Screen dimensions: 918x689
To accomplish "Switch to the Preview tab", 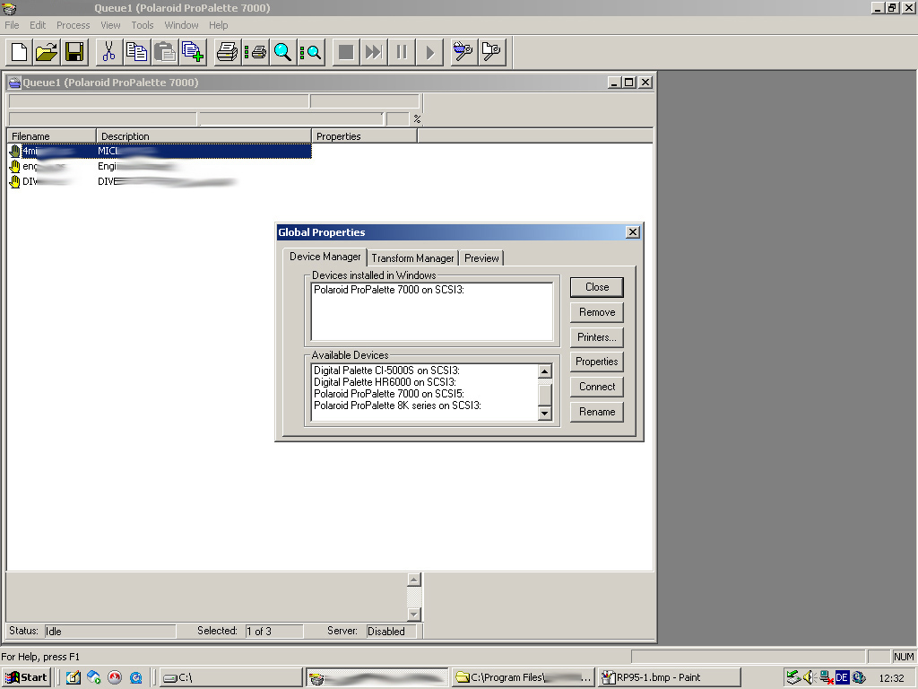I will pyautogui.click(x=481, y=258).
